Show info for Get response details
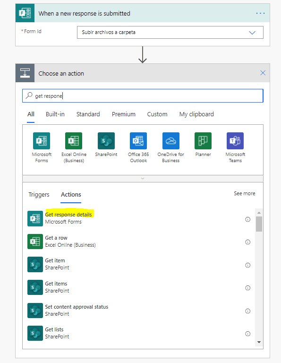This screenshot has height=363, width=281. [x=247, y=219]
